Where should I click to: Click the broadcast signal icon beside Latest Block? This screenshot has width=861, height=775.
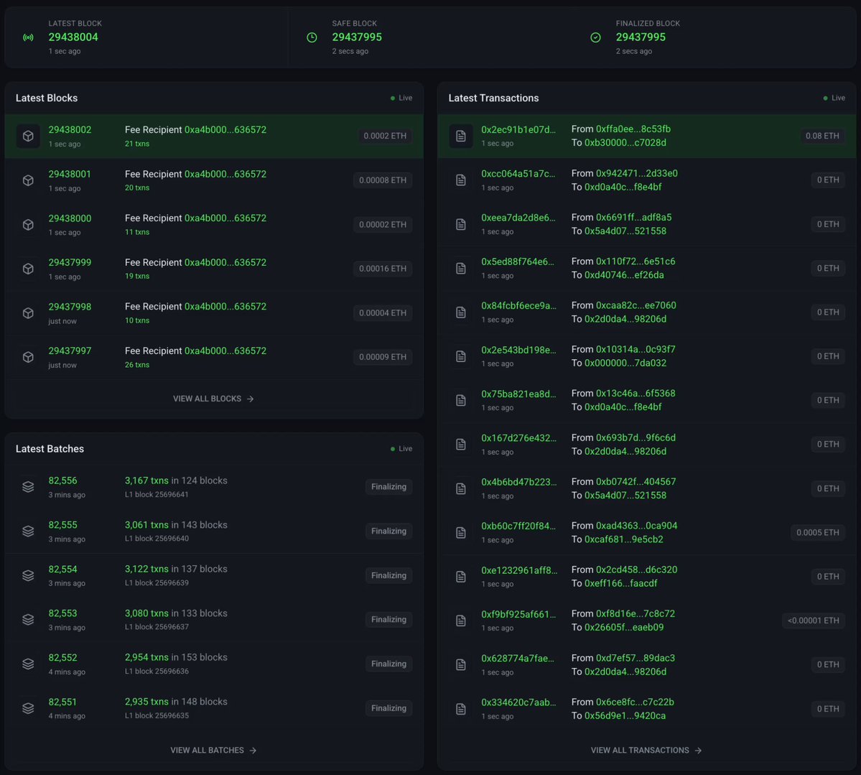28,37
